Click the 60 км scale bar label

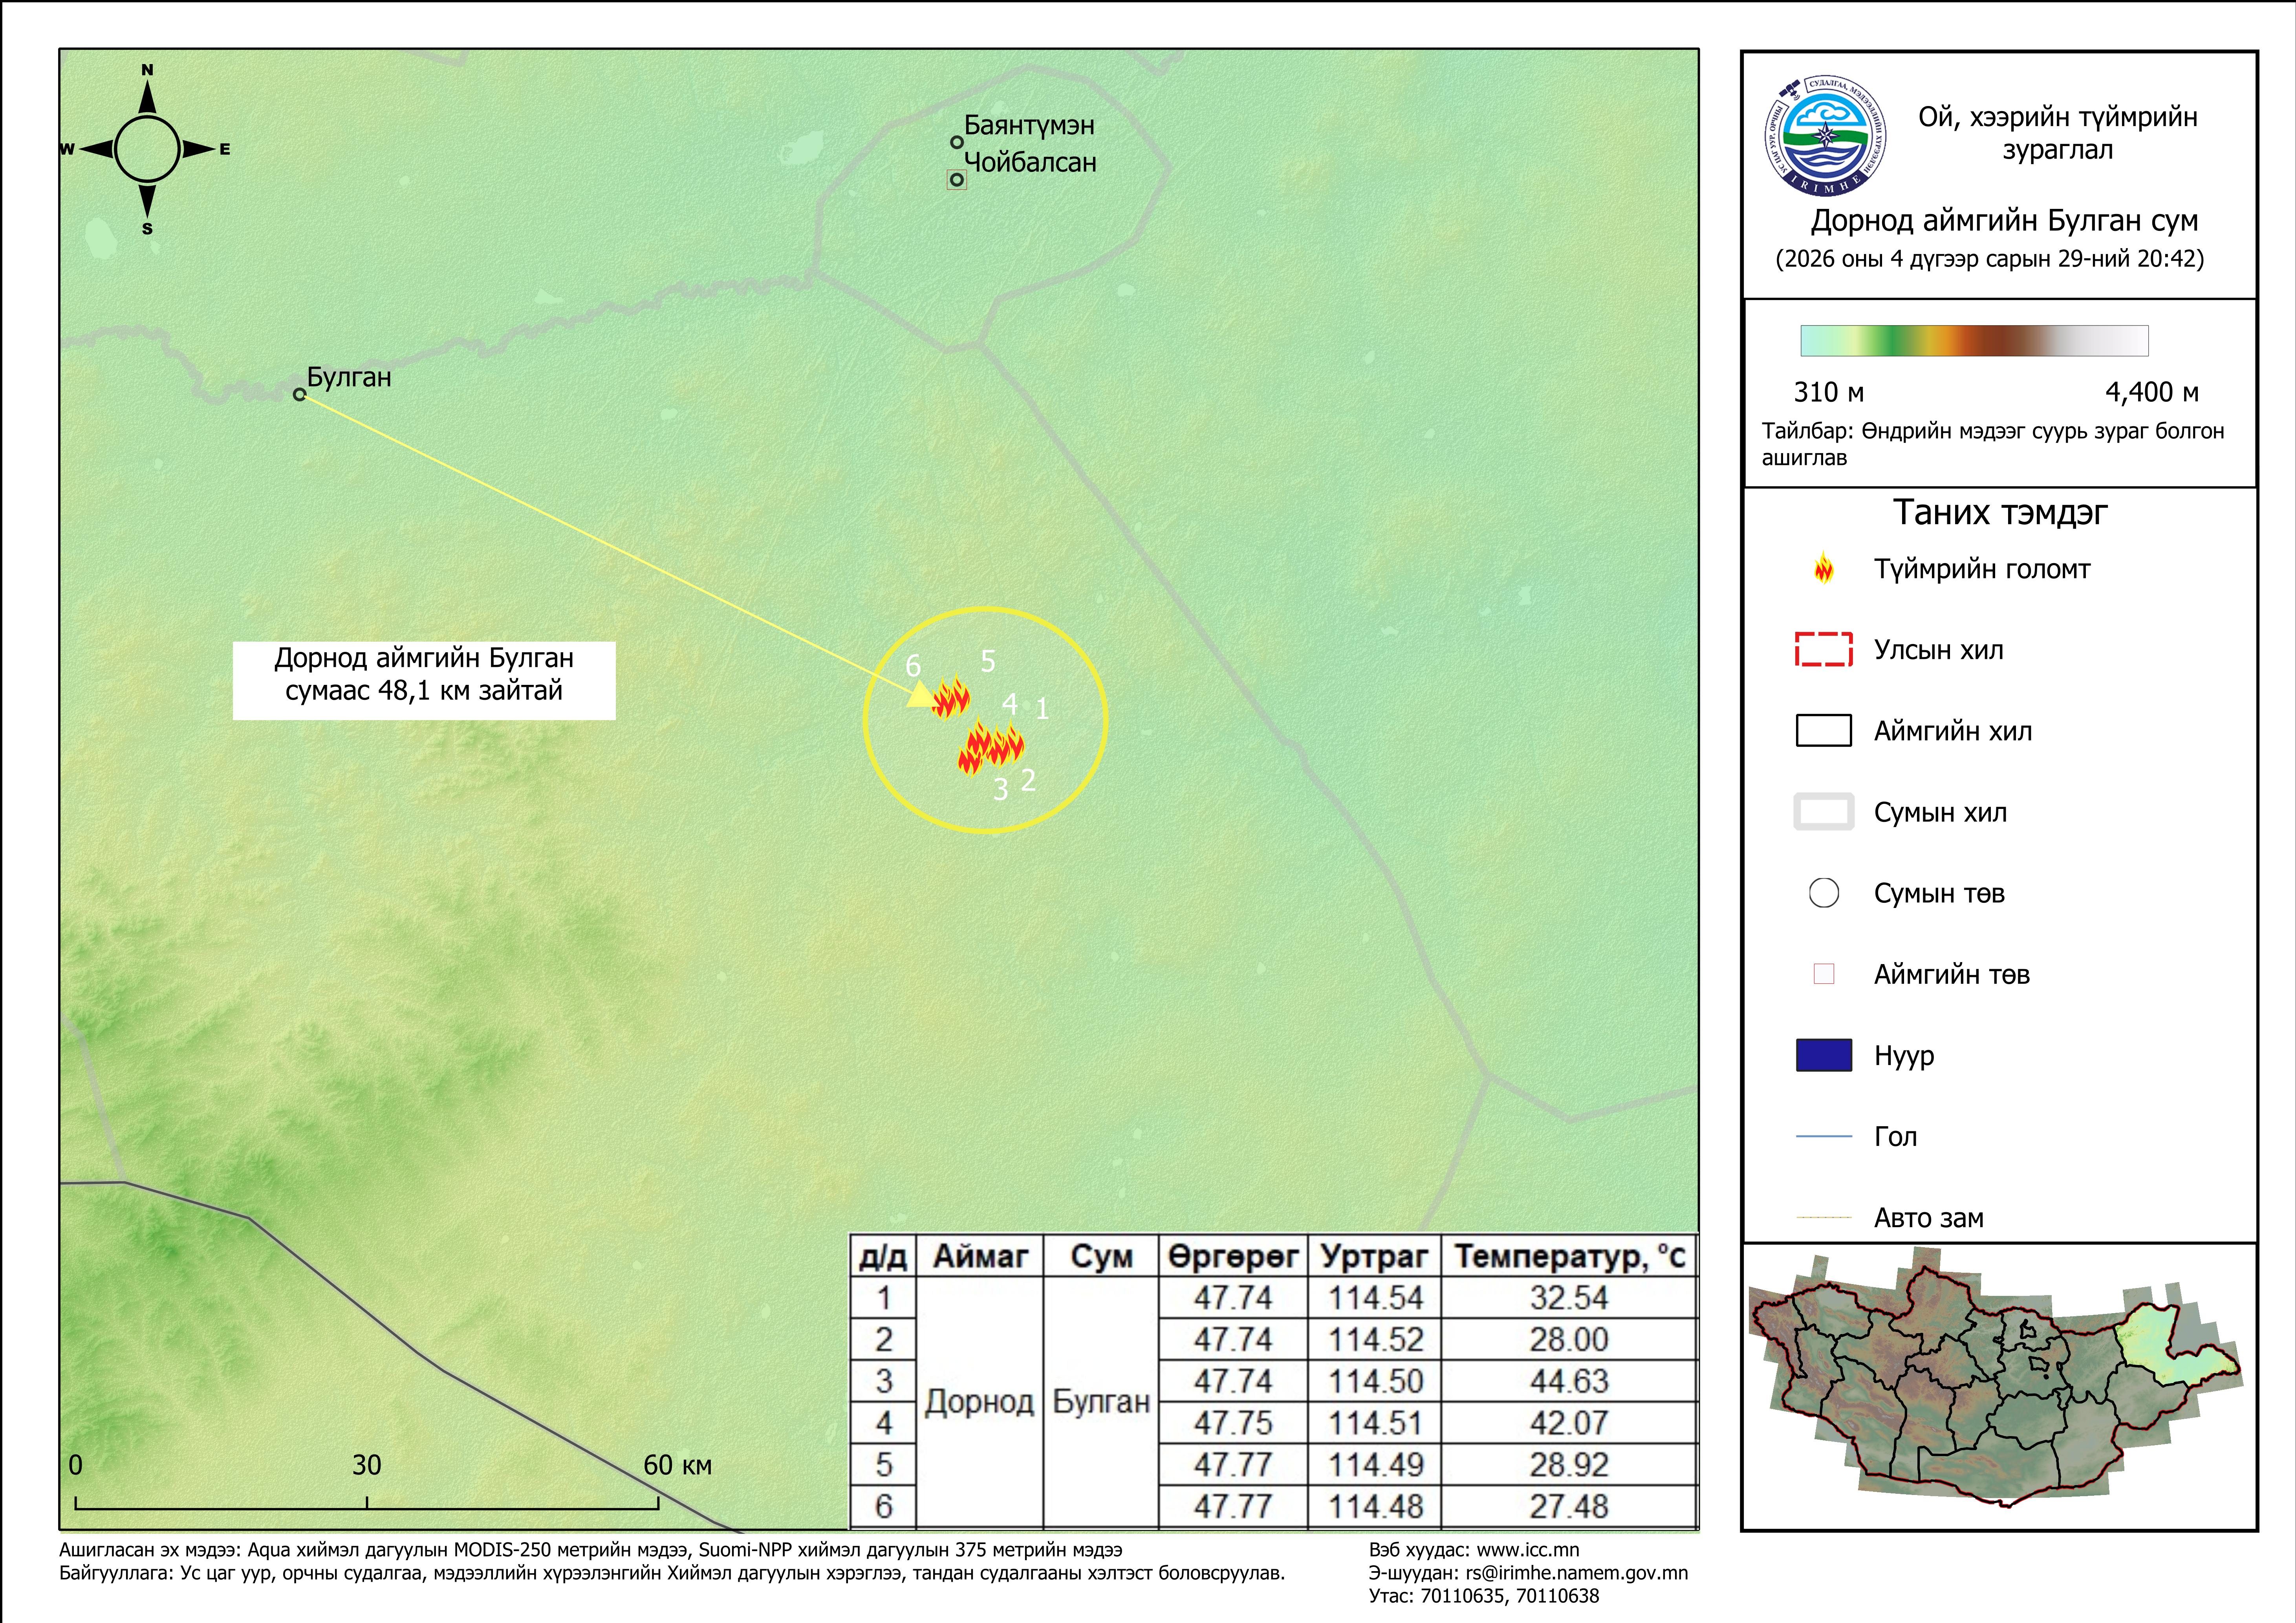(677, 1466)
